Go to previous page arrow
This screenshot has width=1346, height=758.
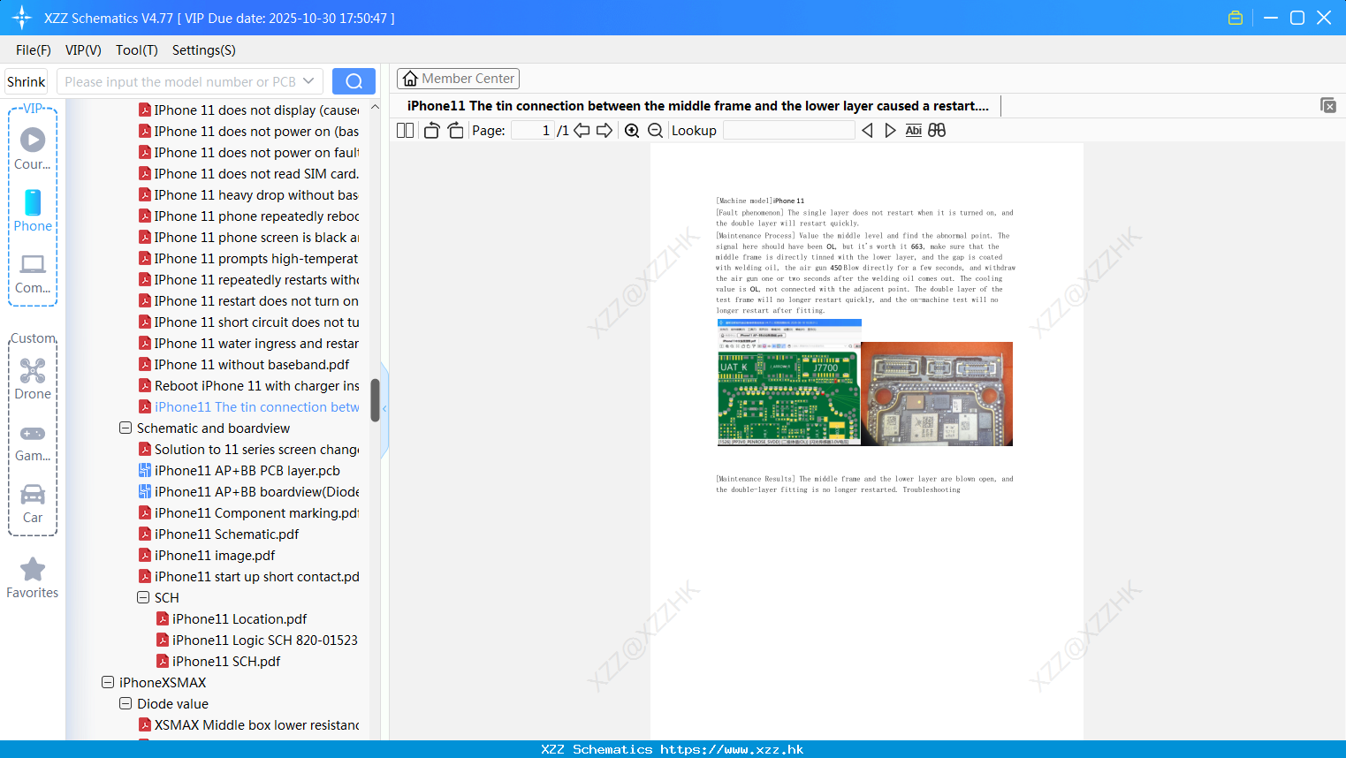tap(582, 131)
